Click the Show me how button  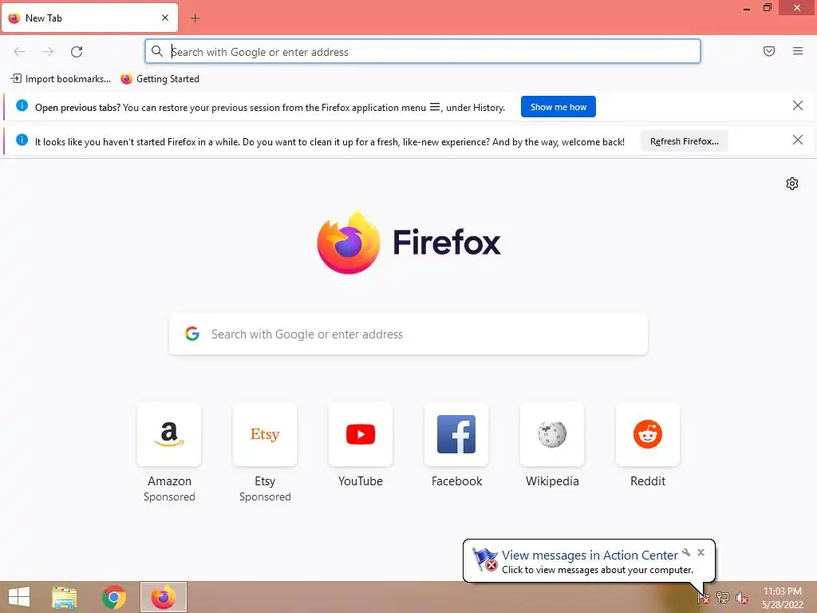pos(558,107)
